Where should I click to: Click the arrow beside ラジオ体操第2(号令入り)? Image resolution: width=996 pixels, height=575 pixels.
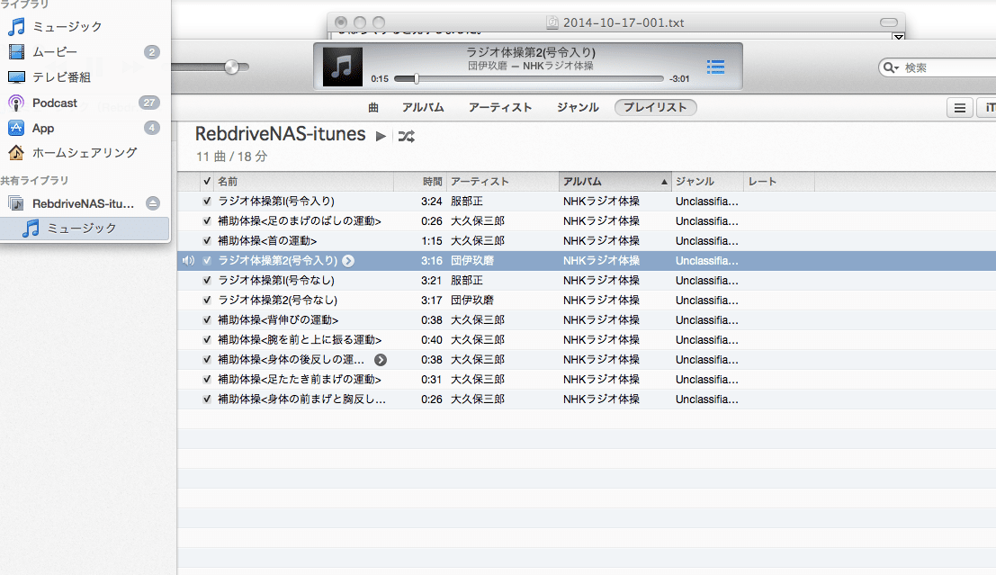[348, 260]
